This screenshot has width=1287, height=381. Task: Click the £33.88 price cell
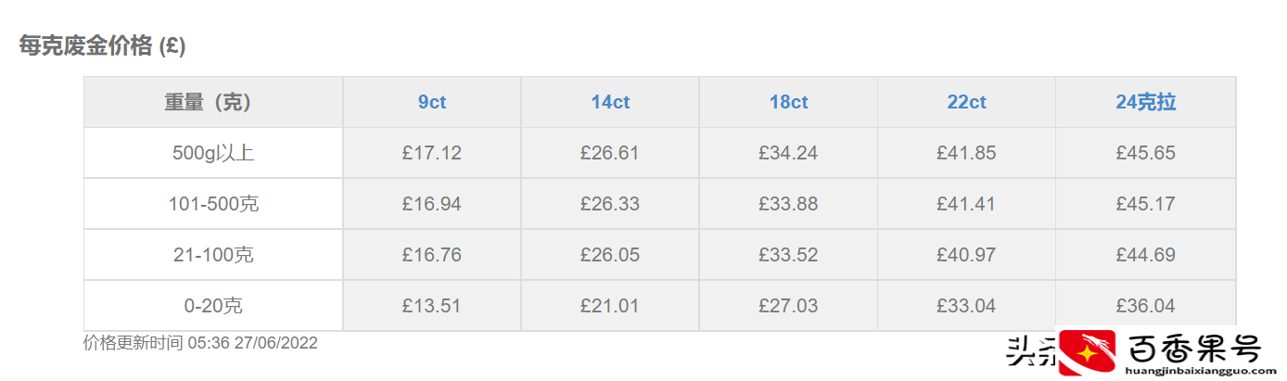[788, 204]
